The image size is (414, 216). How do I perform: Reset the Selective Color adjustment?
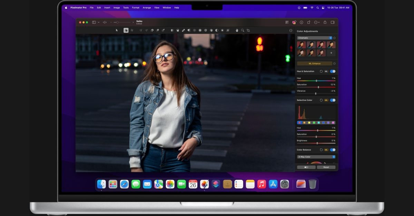coord(321,100)
